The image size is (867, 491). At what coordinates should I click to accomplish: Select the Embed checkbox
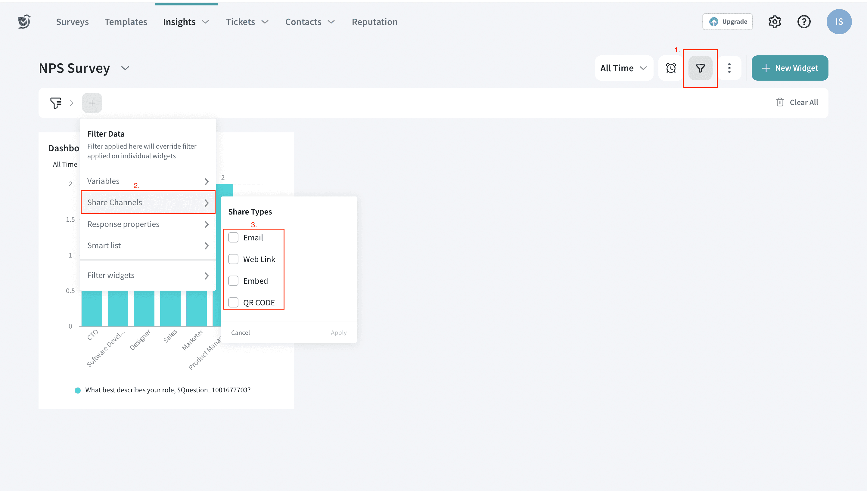click(x=233, y=281)
